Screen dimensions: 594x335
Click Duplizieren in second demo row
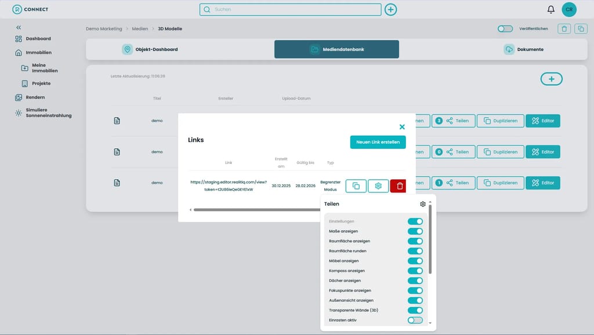click(501, 152)
